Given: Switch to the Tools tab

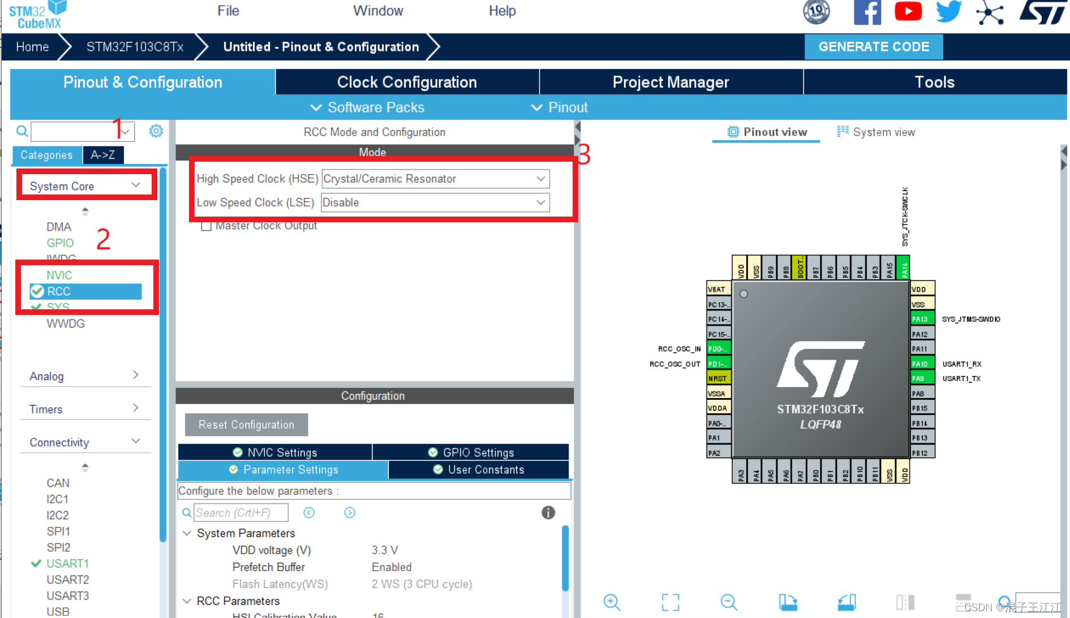Looking at the screenshot, I should click(935, 82).
